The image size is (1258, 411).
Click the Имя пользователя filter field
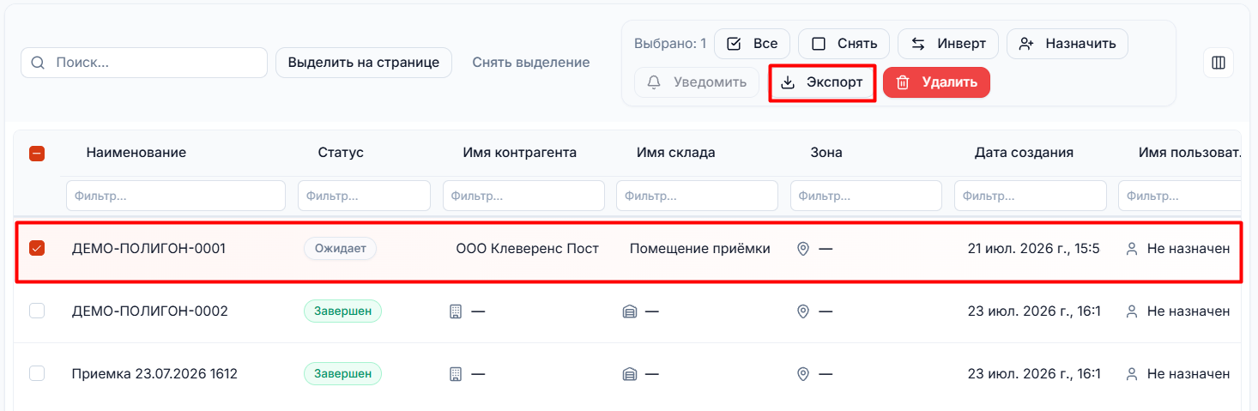1180,196
